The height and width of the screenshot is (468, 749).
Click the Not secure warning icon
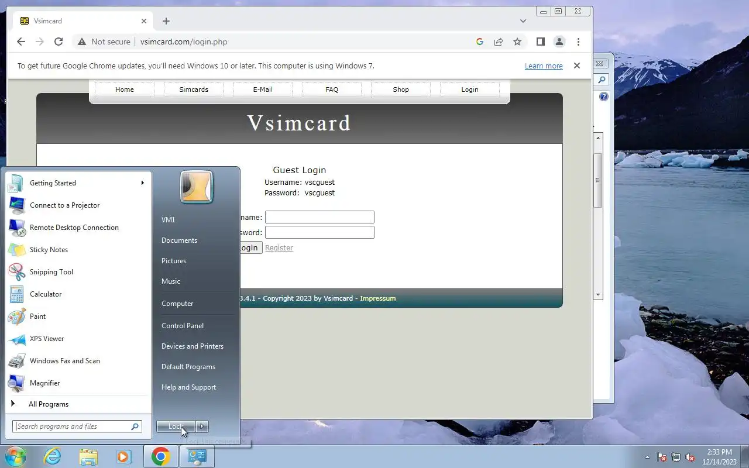[82, 42]
